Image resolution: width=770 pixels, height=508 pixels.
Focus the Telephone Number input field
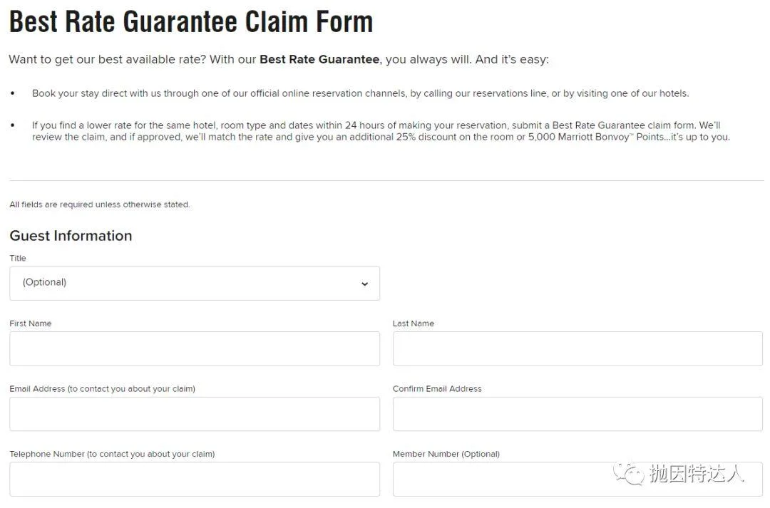point(194,479)
